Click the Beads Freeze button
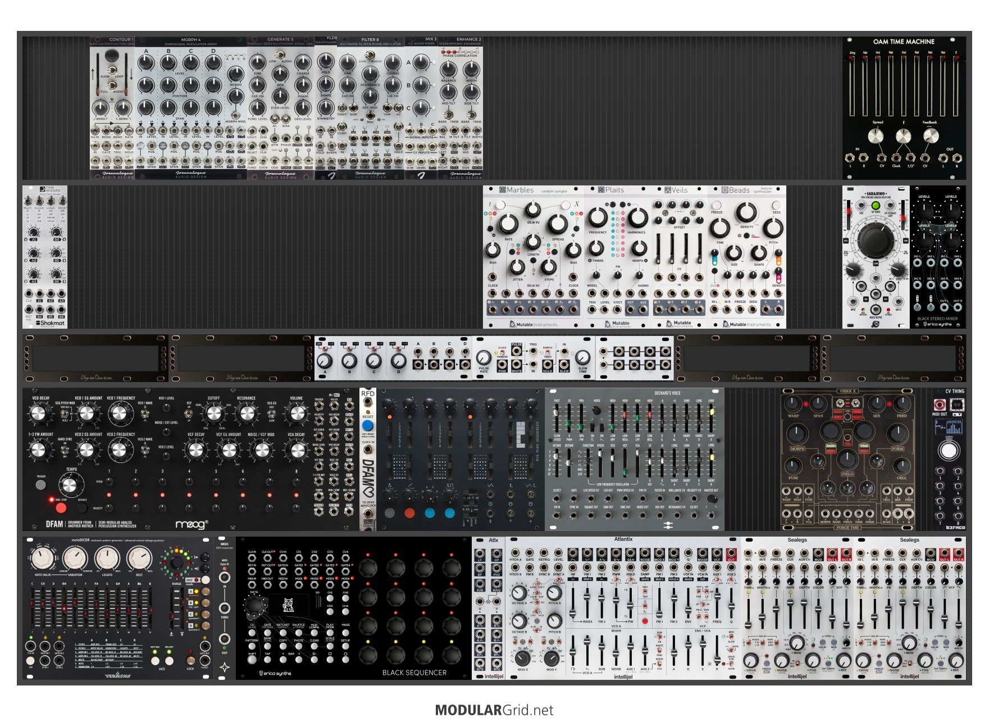Screen dimensions: 989x722 click(717, 205)
